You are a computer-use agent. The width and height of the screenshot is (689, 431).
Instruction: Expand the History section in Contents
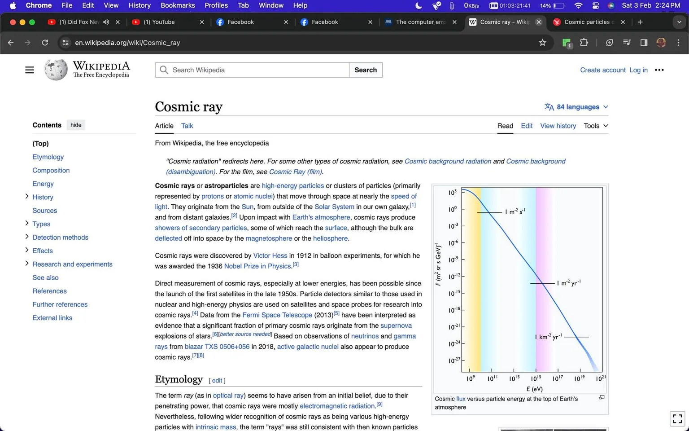pos(27,196)
